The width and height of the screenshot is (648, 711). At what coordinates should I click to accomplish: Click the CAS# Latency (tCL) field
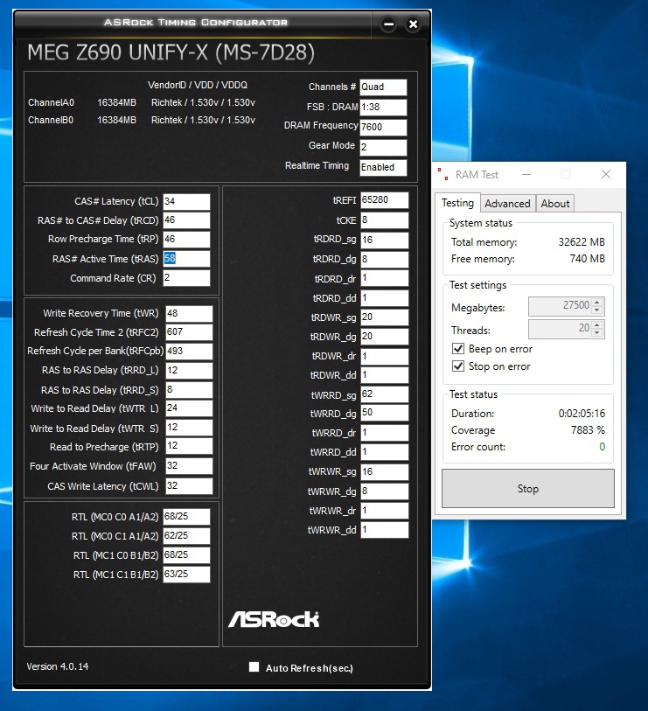pos(186,201)
